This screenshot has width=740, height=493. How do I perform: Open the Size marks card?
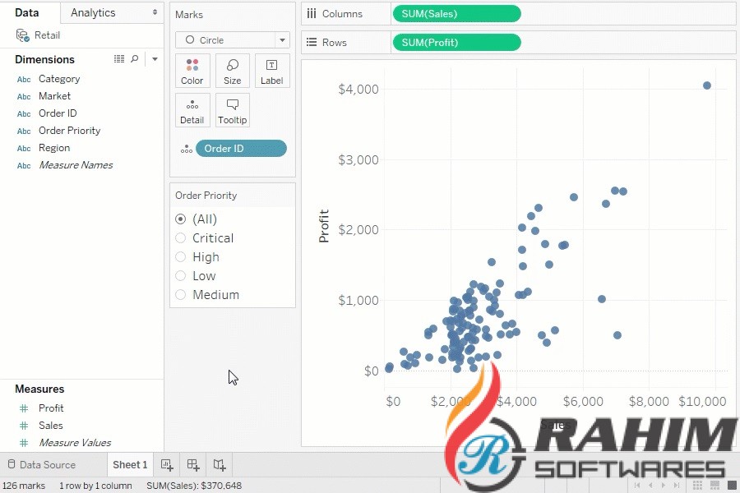(232, 71)
